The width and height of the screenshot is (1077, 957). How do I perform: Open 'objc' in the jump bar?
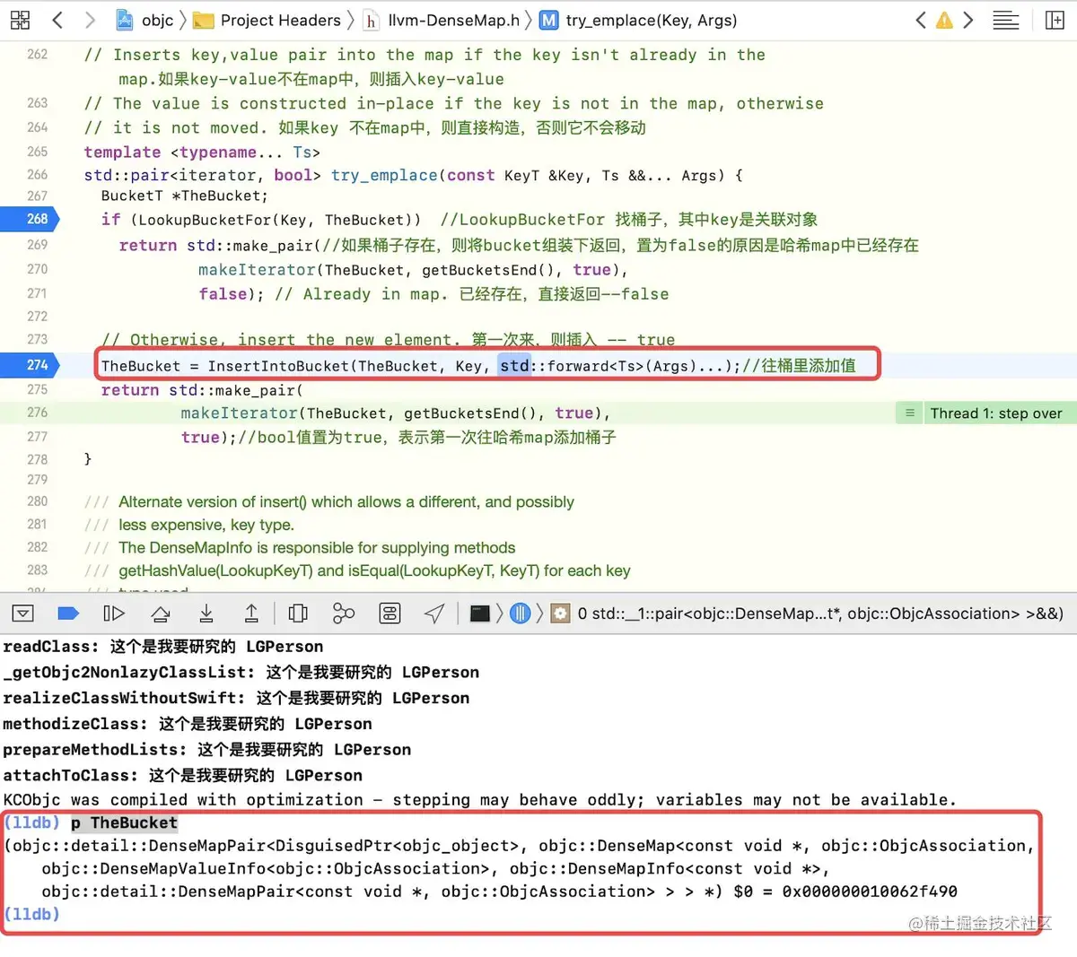coord(158,20)
